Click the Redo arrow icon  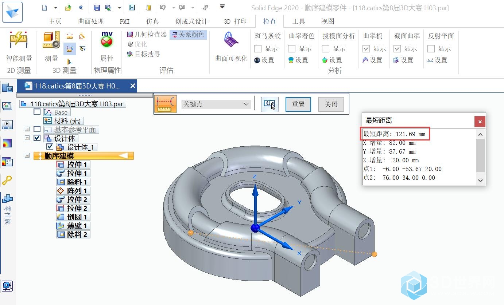tap(182, 7)
